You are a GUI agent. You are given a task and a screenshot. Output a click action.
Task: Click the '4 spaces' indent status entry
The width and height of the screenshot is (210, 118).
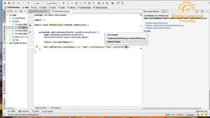tap(190, 115)
